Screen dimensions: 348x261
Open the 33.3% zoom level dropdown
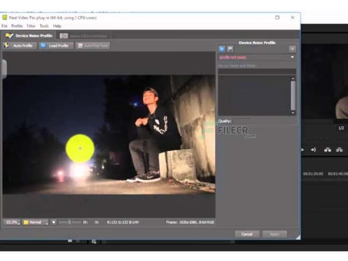[x=12, y=222]
